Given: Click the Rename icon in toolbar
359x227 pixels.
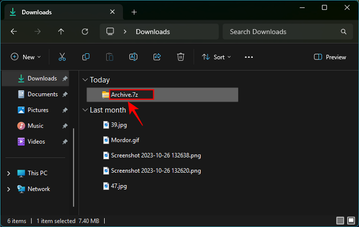Looking at the screenshot, I should click(133, 57).
